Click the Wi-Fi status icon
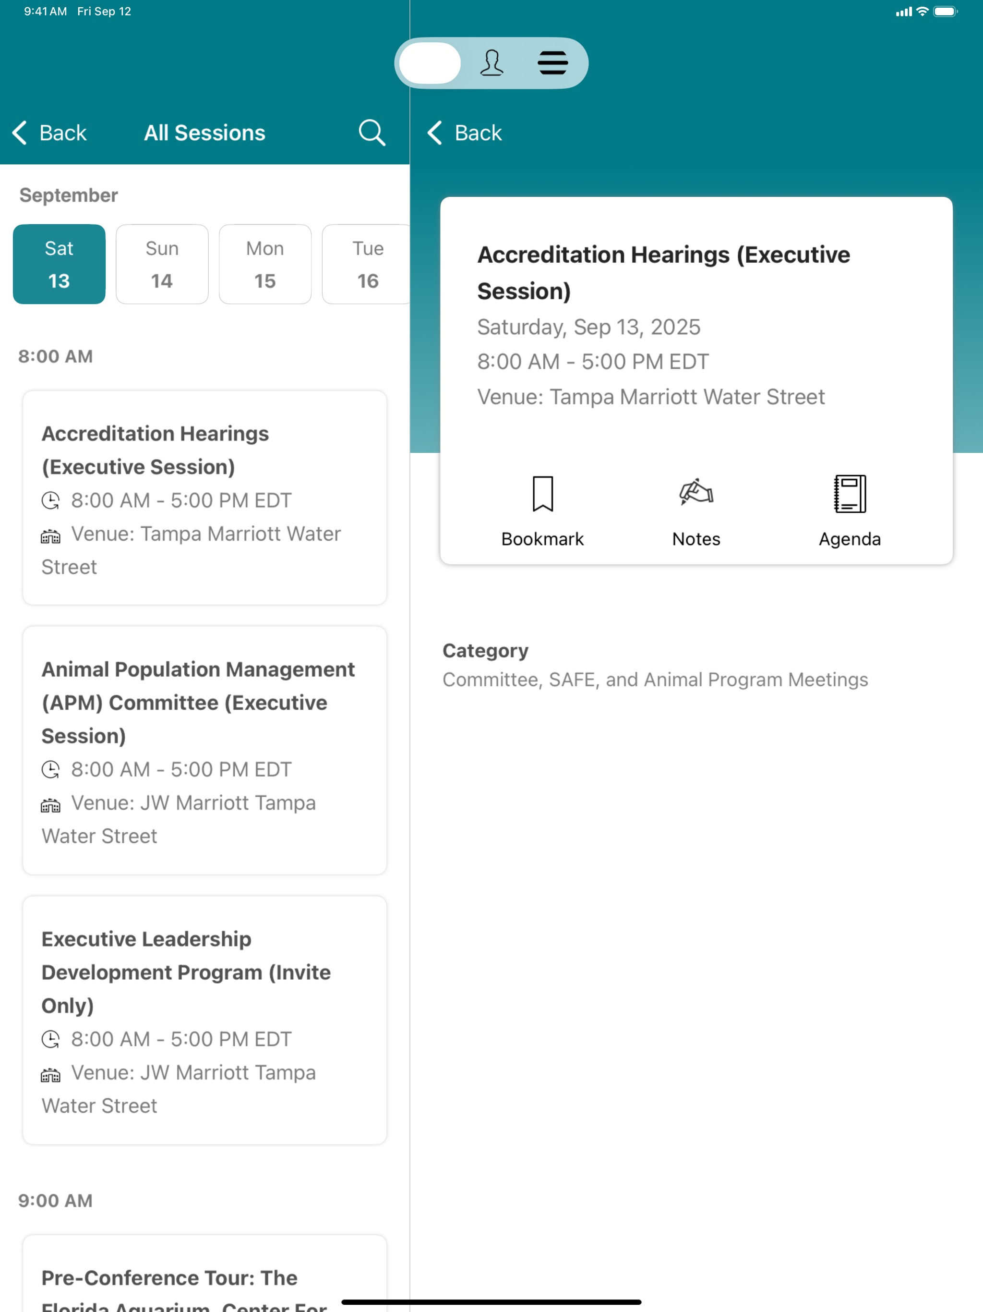The width and height of the screenshot is (983, 1312). pos(922,11)
